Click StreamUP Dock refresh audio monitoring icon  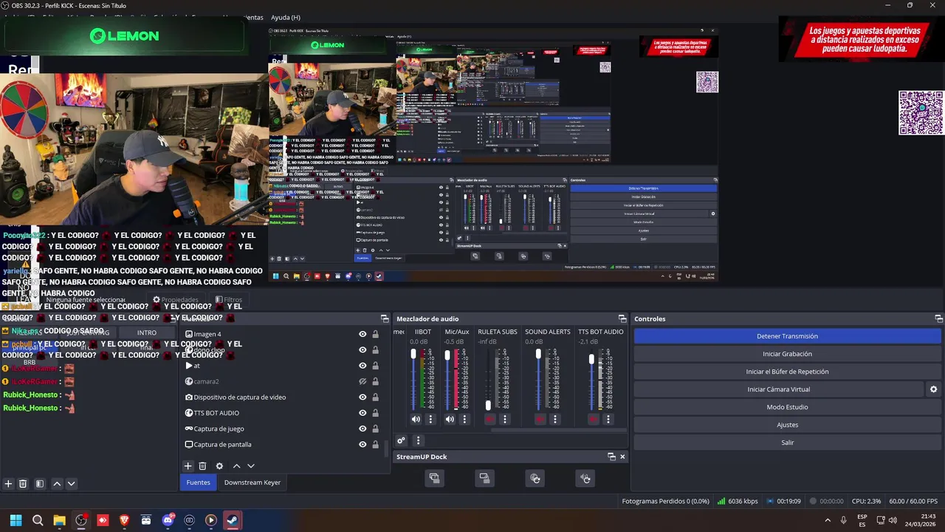585,479
